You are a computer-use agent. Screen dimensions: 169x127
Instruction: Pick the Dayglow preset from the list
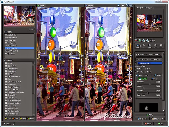pos(11,73)
